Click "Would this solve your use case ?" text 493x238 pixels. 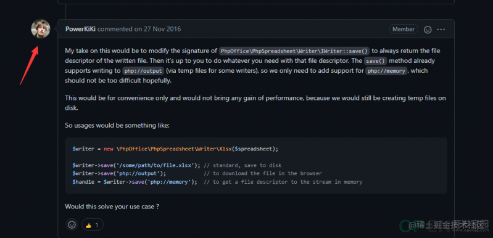[x=112, y=207]
